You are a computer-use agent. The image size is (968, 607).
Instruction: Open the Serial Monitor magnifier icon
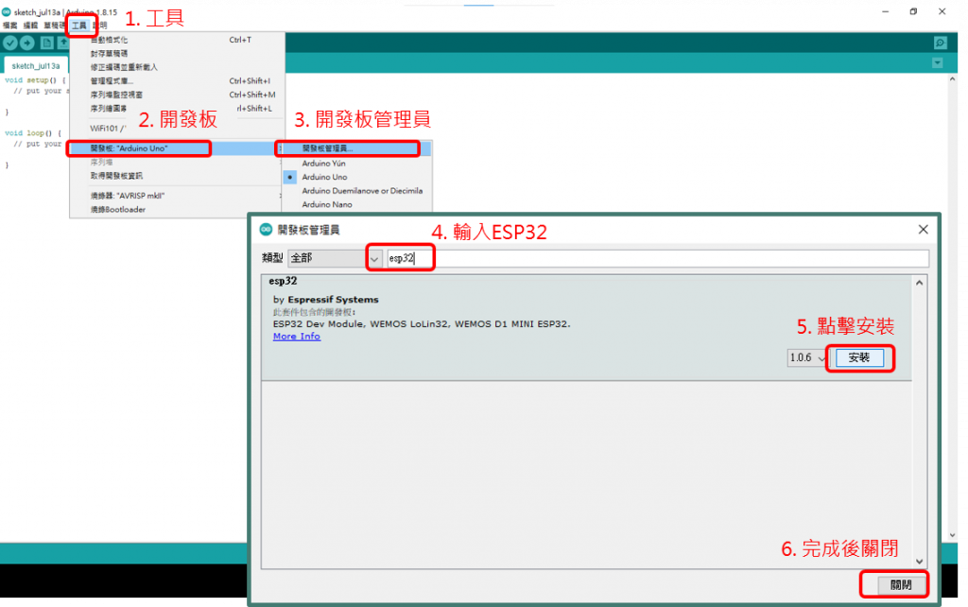click(x=941, y=43)
